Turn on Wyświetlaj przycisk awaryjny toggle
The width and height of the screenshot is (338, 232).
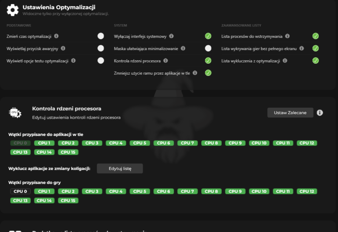click(x=101, y=48)
